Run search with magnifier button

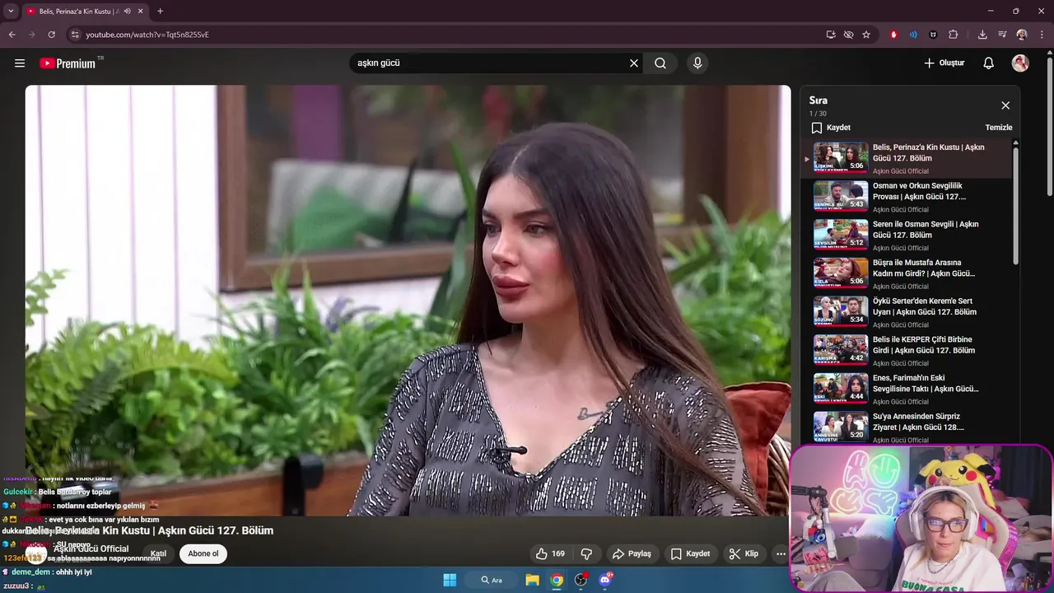coord(660,63)
